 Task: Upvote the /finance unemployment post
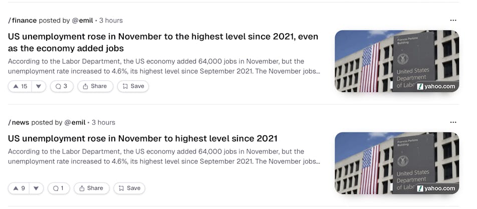pyautogui.click(x=20, y=86)
